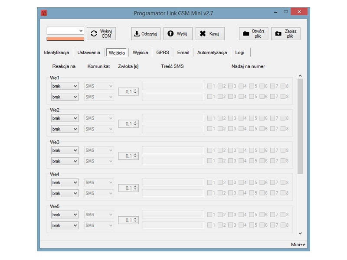Click the 'Nadaj na numer' column header
The image size is (347, 260).
(248, 66)
